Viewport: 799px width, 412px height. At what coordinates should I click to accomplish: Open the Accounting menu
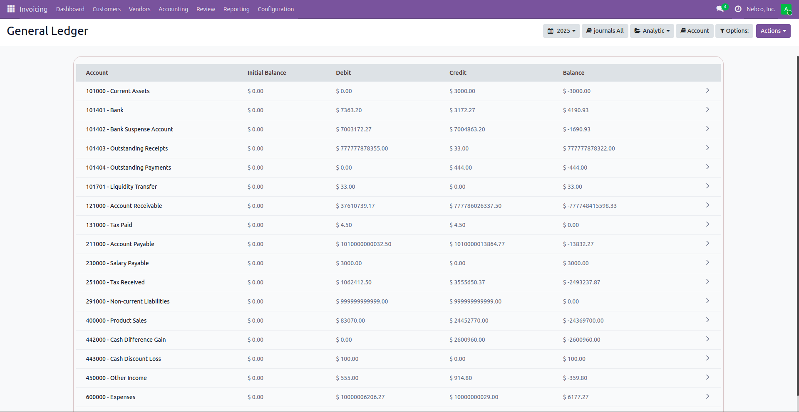(x=173, y=9)
